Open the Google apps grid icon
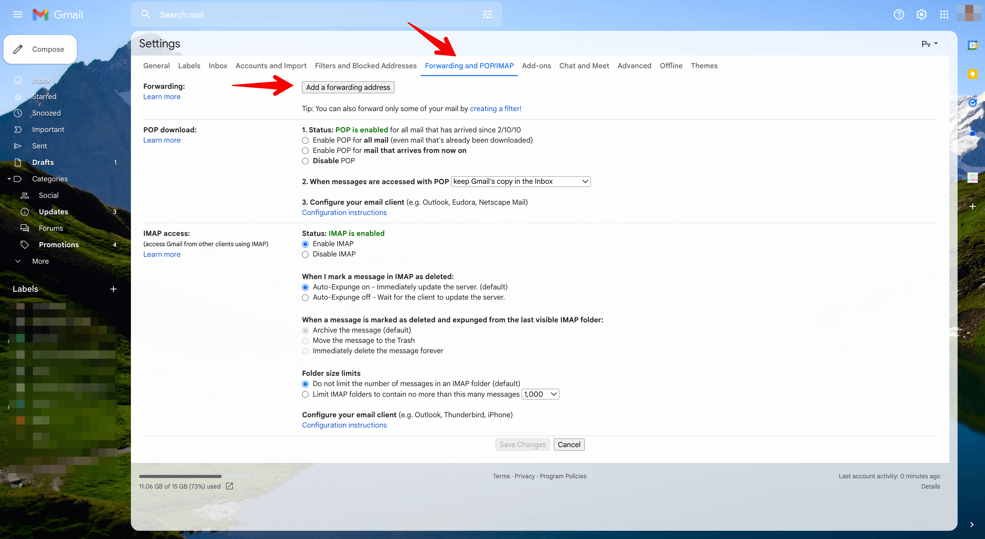Screen dimensions: 985x539 [944, 14]
